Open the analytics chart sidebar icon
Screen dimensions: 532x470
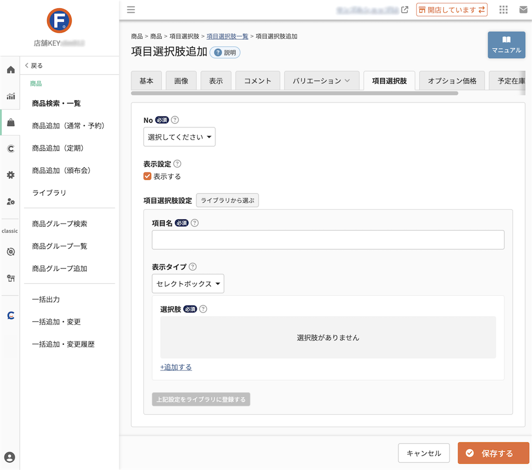(11, 96)
